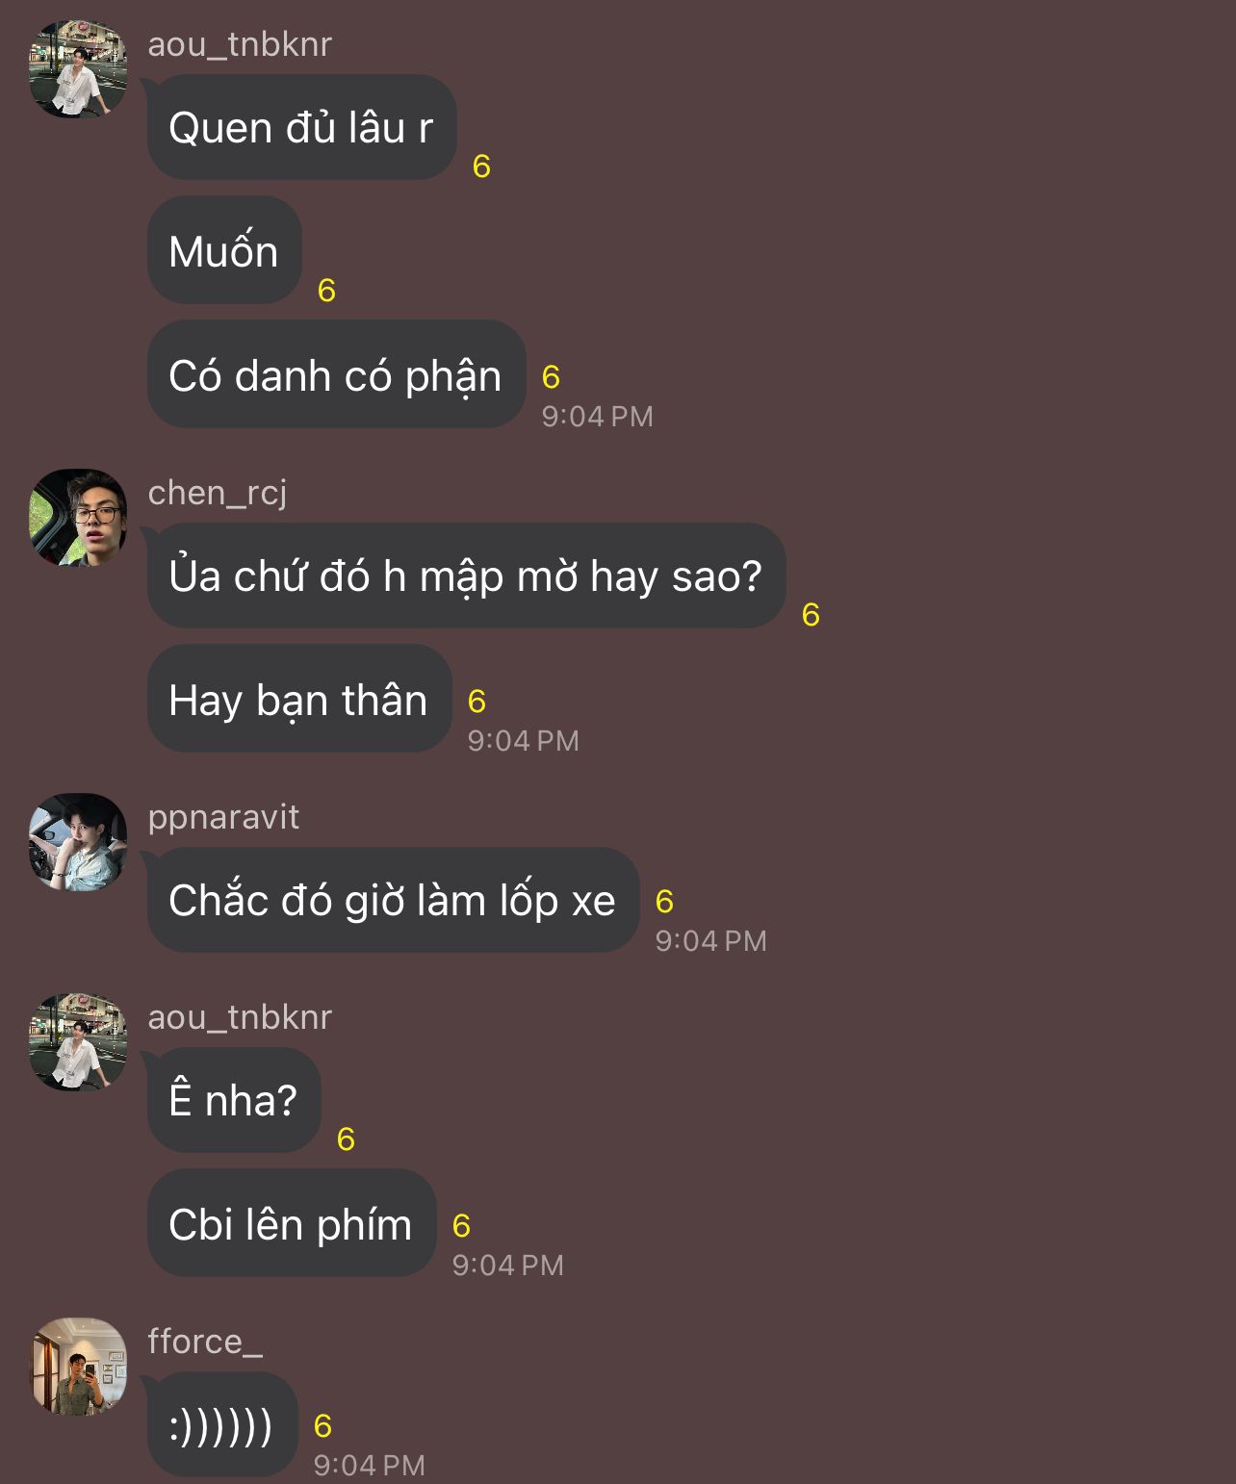Select the second aou_tnbknr avatar near 'Ê nha?'
This screenshot has height=1484, width=1236.
(78, 1042)
